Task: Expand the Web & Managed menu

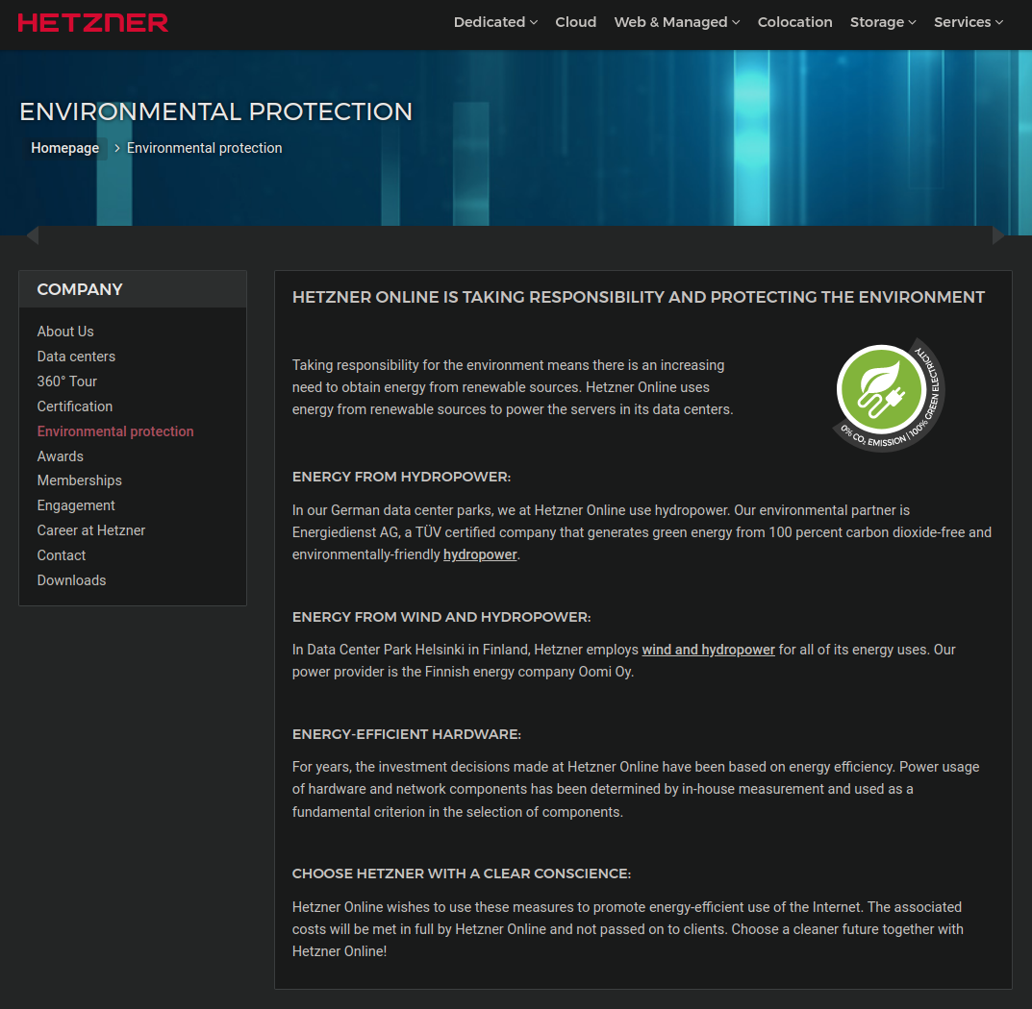Action: (x=676, y=22)
